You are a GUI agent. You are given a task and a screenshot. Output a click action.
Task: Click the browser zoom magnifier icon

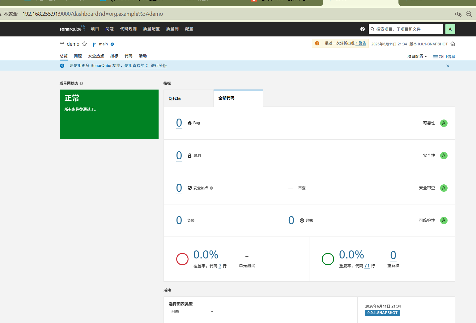[469, 14]
